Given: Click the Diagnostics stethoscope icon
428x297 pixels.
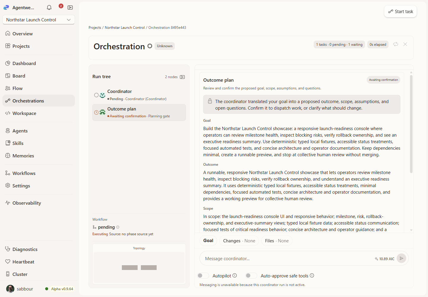Looking at the screenshot, I should [8, 249].
